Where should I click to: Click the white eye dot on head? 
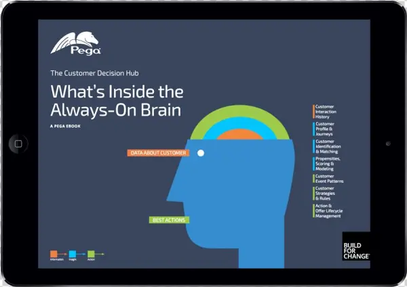point(200,153)
